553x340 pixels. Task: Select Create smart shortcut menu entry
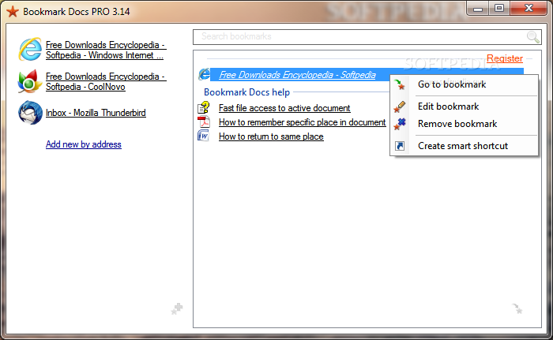465,146
